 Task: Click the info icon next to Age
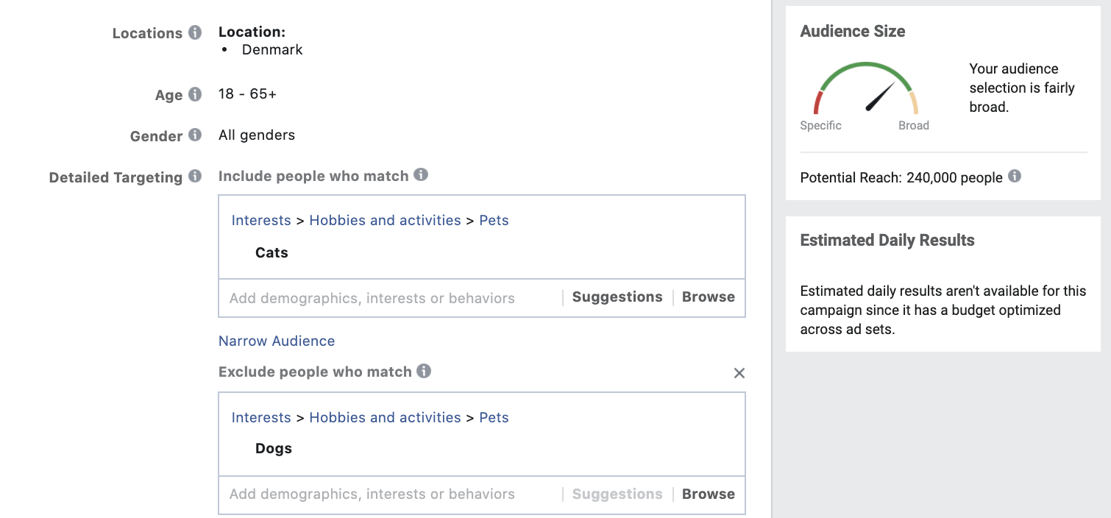(x=194, y=94)
